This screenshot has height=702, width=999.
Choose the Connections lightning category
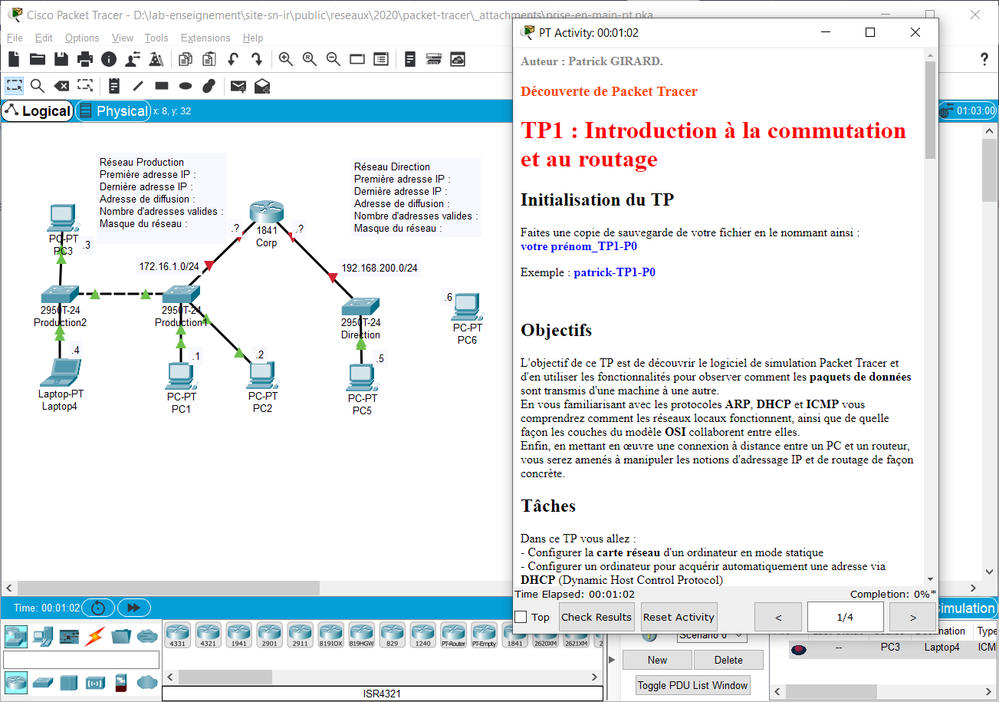(95, 636)
